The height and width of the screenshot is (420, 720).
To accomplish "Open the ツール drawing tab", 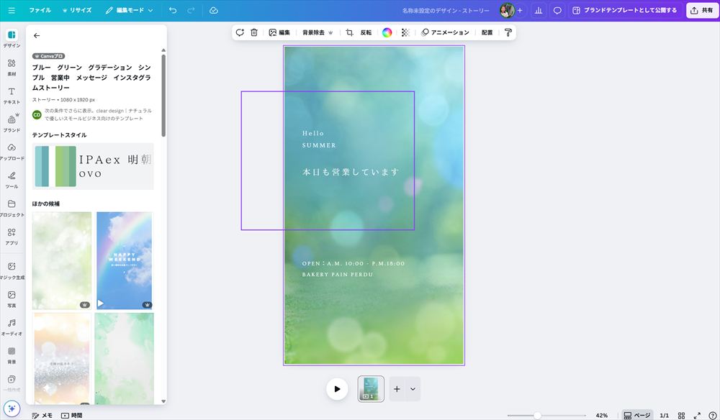I will 12,180.
